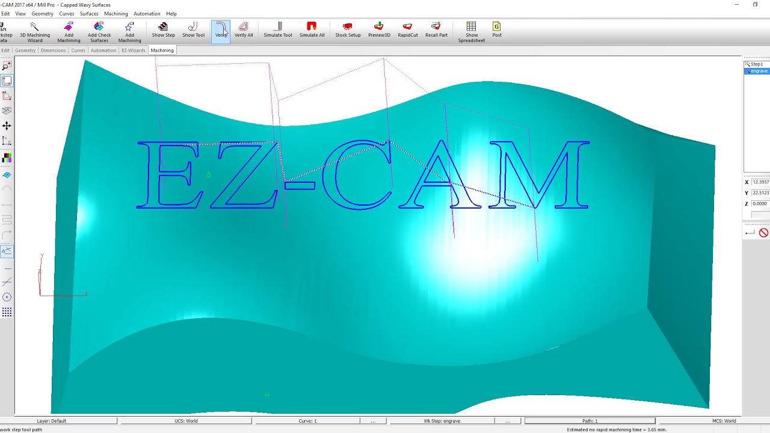770x433 pixels.
Task: Open the Help menu
Action: (171, 14)
